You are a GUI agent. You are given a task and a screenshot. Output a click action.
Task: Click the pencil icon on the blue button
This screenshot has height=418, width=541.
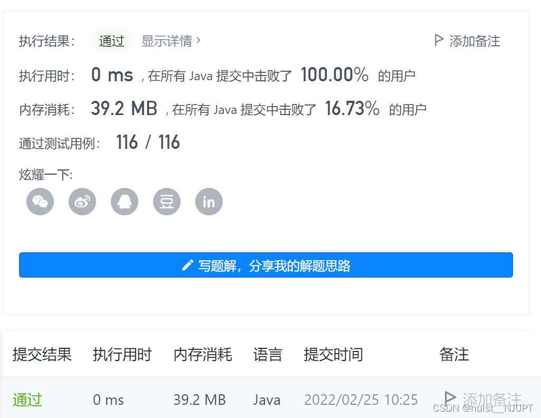(187, 265)
